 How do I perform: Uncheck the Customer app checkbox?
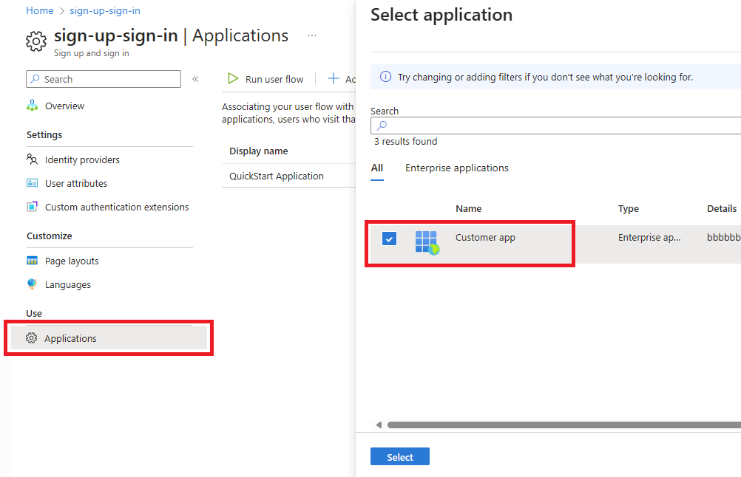388,238
